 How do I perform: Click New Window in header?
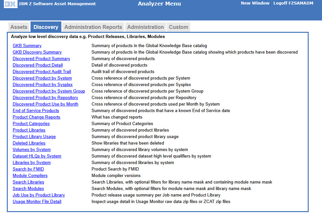[x=255, y=3]
